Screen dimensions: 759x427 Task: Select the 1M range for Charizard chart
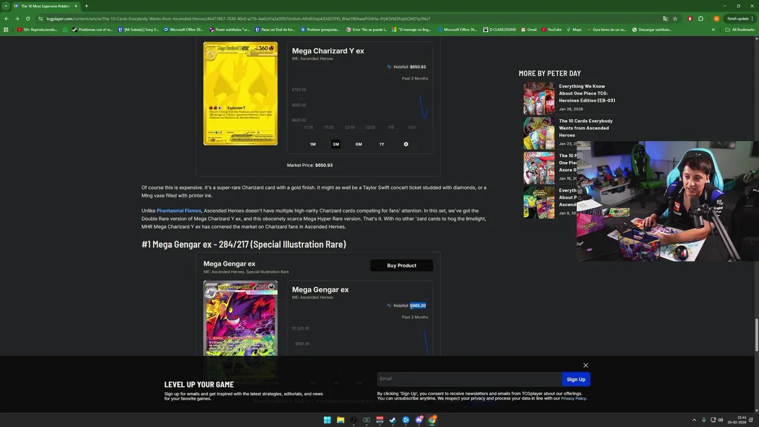312,144
